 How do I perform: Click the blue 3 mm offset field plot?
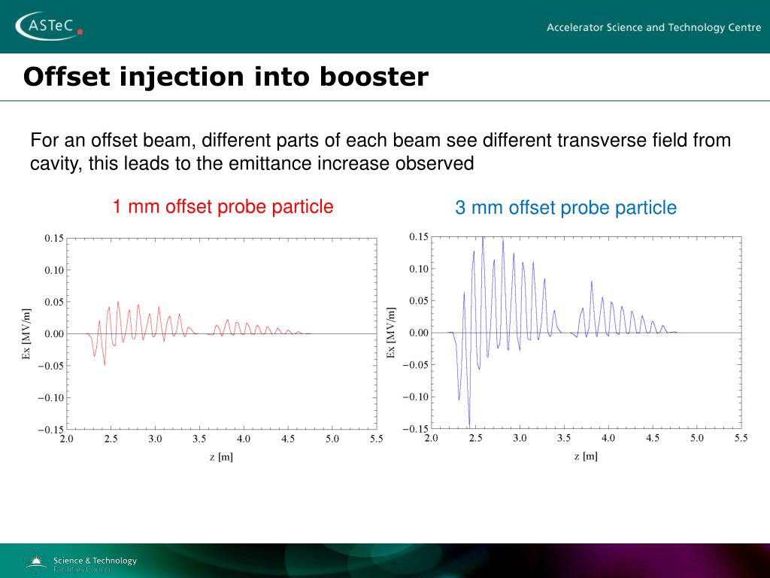587,333
